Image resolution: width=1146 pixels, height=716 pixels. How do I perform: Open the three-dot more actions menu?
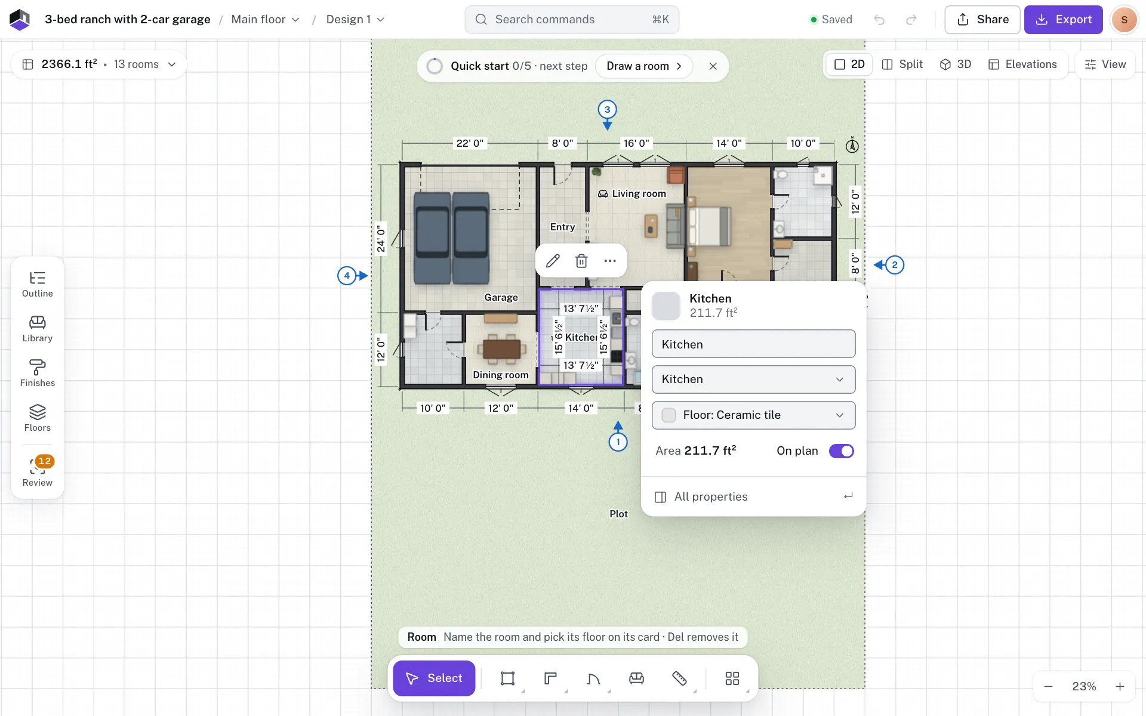[610, 261]
